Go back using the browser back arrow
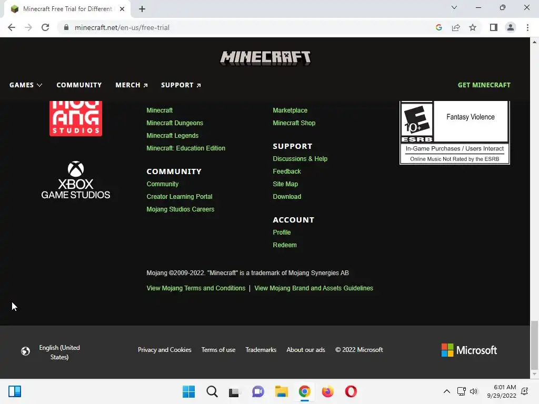The height and width of the screenshot is (404, 539). pos(12,27)
